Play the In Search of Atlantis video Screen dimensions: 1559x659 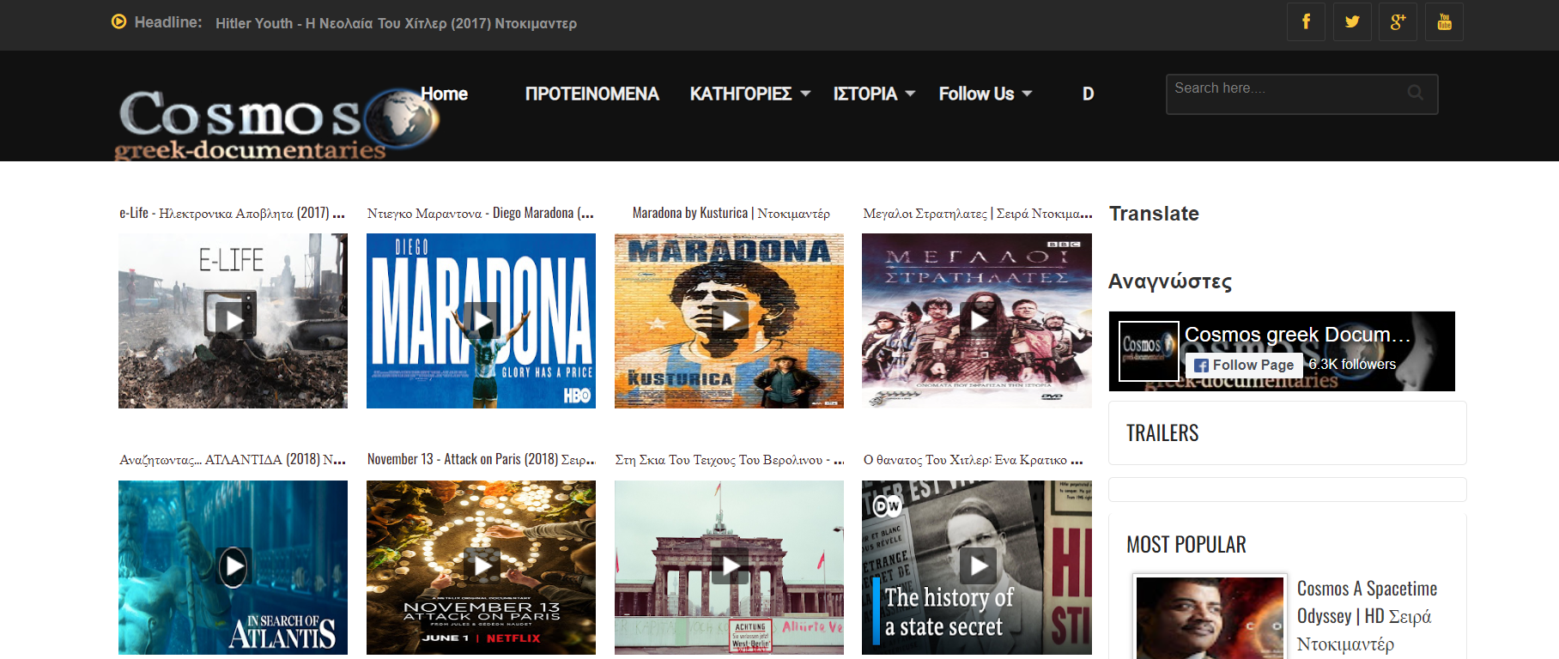pos(233,567)
